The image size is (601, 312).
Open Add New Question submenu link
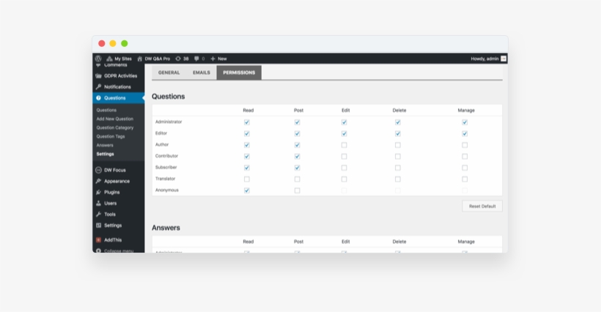click(115, 119)
